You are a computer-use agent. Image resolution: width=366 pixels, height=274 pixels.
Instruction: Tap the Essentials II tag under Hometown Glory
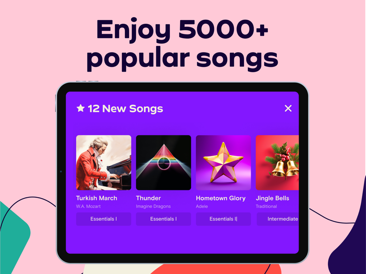click(223, 219)
